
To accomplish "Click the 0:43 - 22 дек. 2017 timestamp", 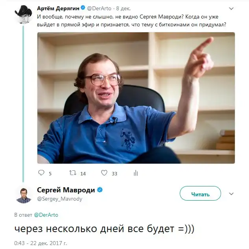I will 41,243.
